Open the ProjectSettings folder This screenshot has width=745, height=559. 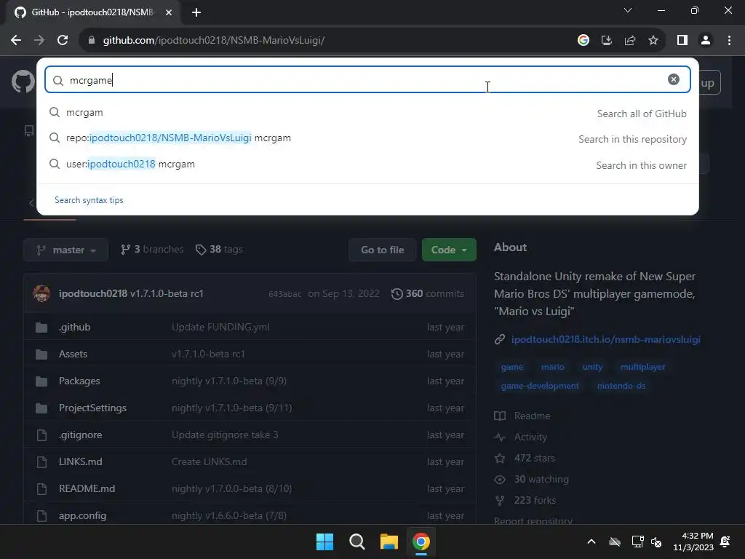[x=92, y=408]
